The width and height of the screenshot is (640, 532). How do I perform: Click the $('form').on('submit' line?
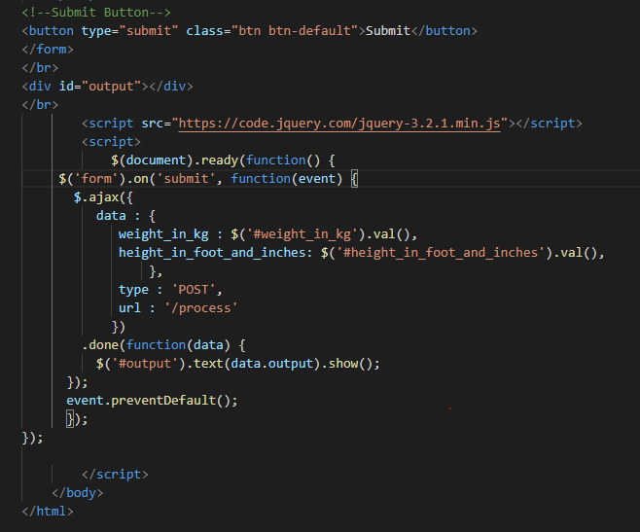(x=208, y=179)
